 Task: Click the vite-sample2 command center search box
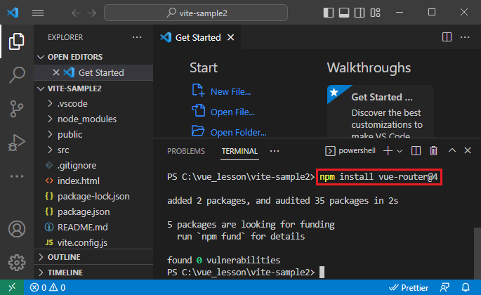coord(196,13)
